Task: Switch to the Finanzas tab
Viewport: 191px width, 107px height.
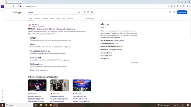Action: pos(70,18)
